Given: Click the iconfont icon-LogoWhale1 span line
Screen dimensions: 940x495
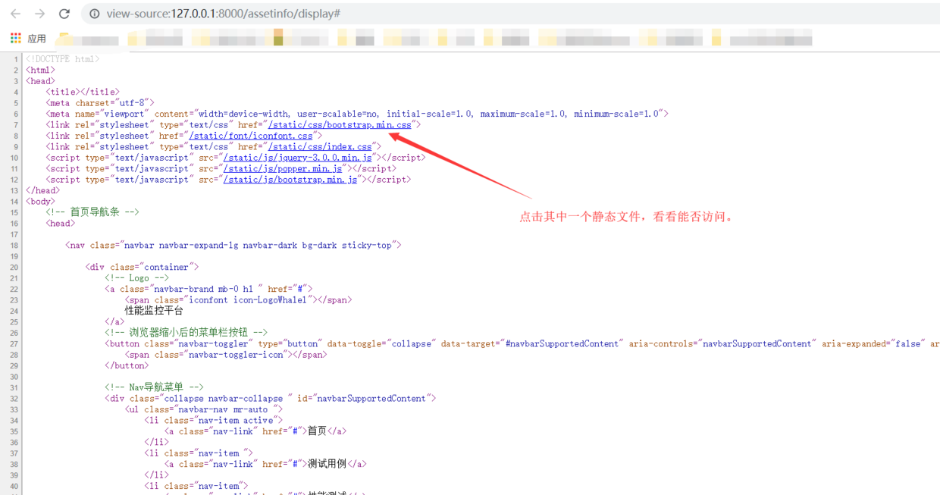Looking at the screenshot, I should tap(238, 299).
